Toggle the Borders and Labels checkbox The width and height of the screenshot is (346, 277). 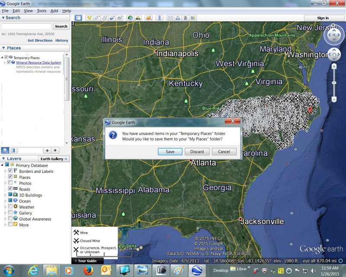click(x=10, y=171)
